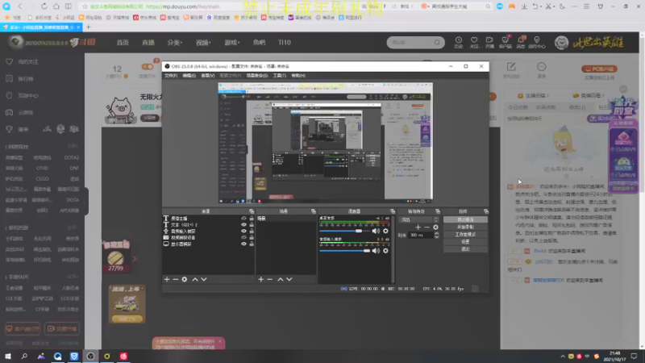Show hidden system tray icons chevron
This screenshot has width=645, height=363.
click(x=562, y=357)
